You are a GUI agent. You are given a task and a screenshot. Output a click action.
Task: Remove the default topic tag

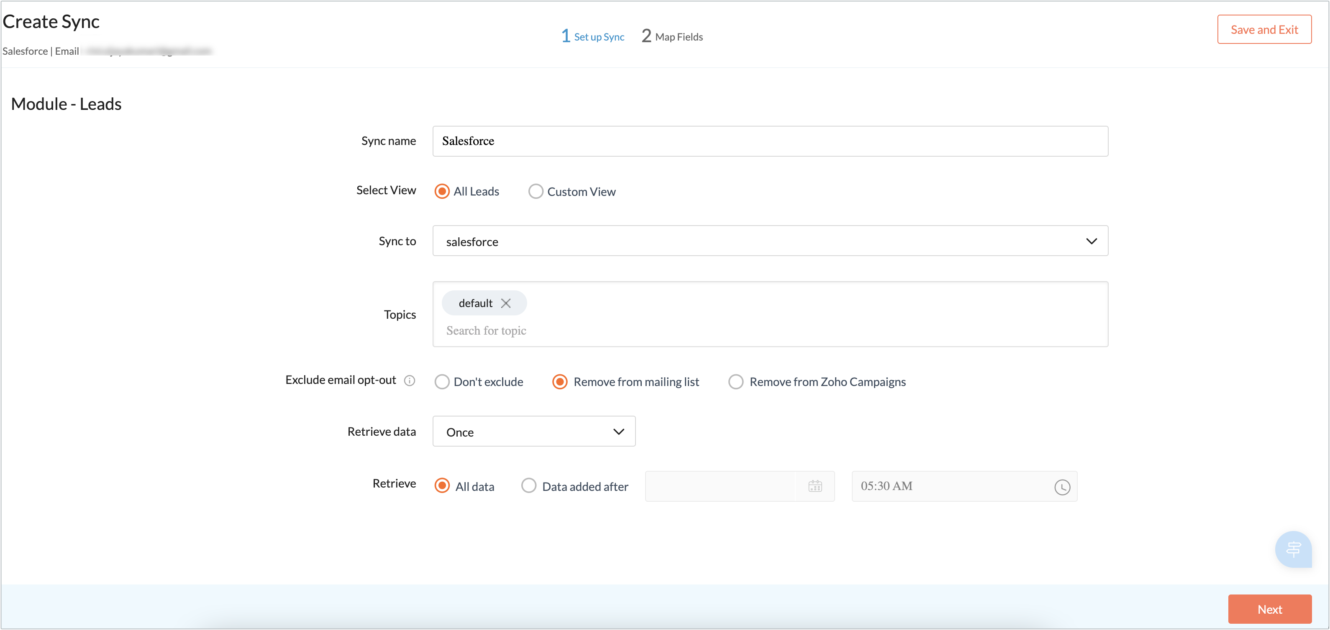505,303
